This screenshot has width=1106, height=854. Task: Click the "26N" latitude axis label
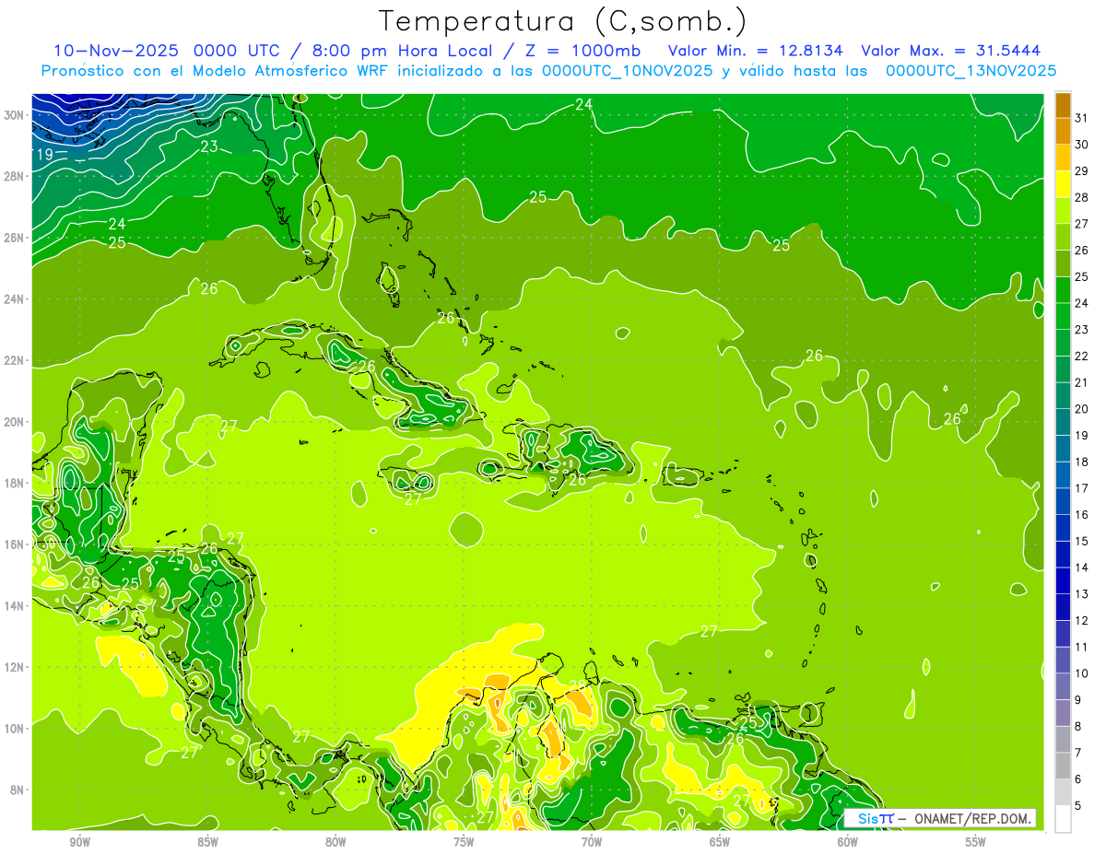point(16,238)
